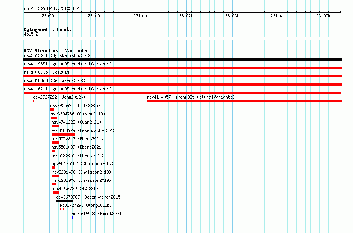Click the 23100k ruler position
This screenshot has width=353, height=233.
(95, 16)
